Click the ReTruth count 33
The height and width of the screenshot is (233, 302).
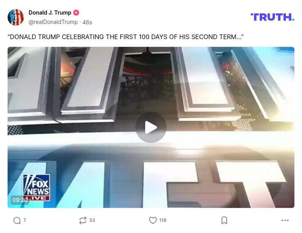click(x=92, y=220)
